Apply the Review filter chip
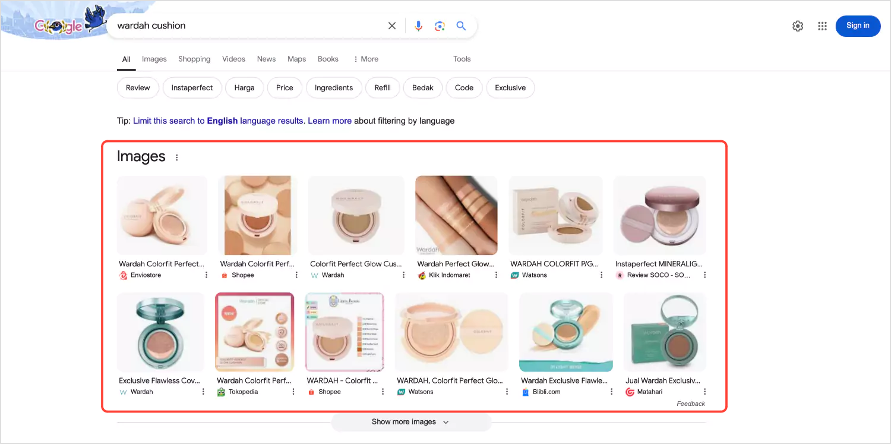Image resolution: width=891 pixels, height=444 pixels. point(138,88)
